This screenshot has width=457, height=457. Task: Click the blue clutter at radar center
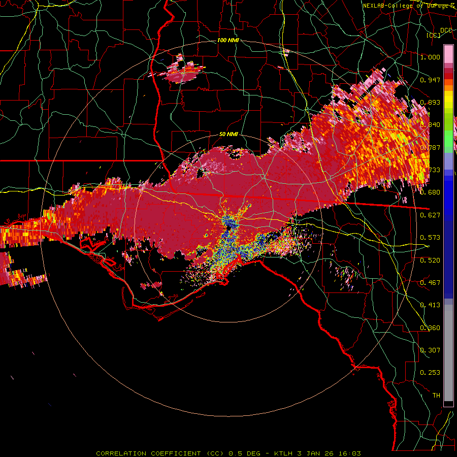point(230,221)
